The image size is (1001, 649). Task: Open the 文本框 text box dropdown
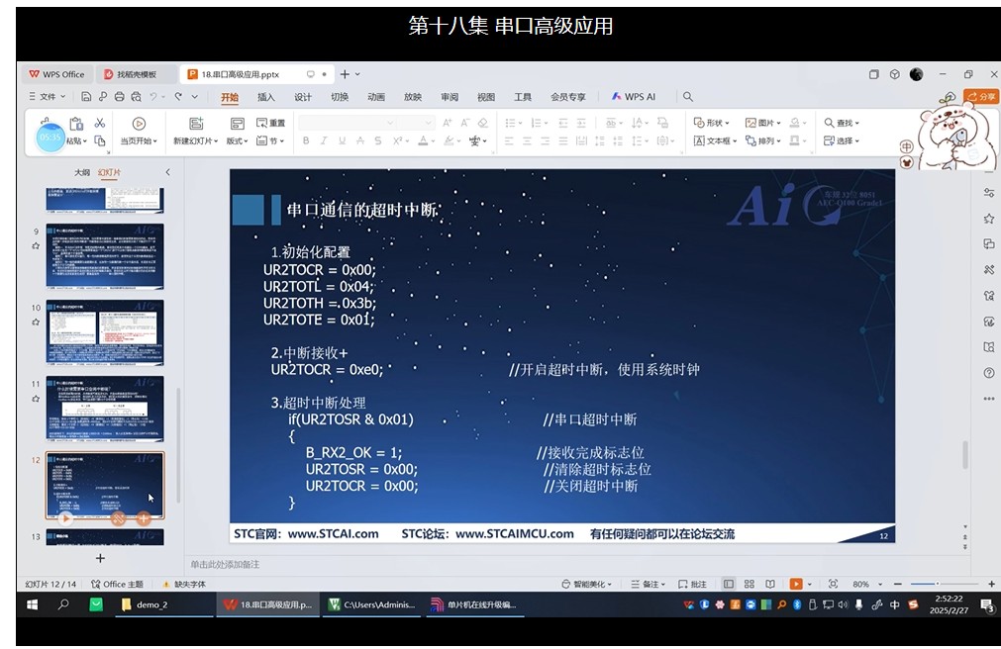point(715,140)
